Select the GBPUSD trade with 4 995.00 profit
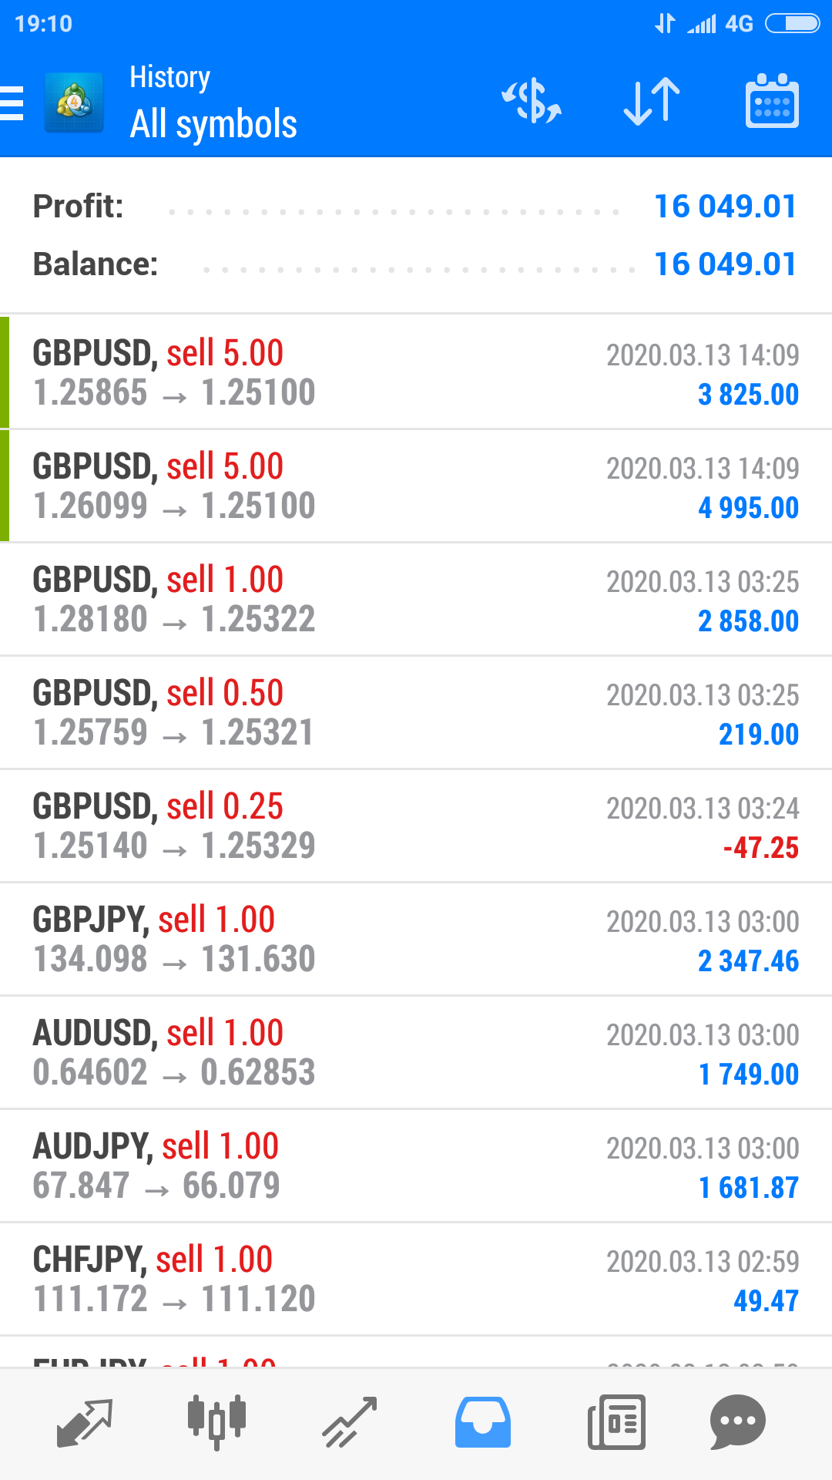 (416, 486)
